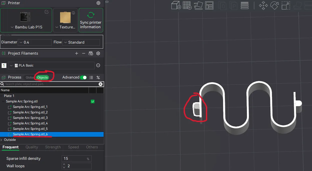Add a plate from toolbar
Viewport: 312px width, 171px height.
click(187, 5)
